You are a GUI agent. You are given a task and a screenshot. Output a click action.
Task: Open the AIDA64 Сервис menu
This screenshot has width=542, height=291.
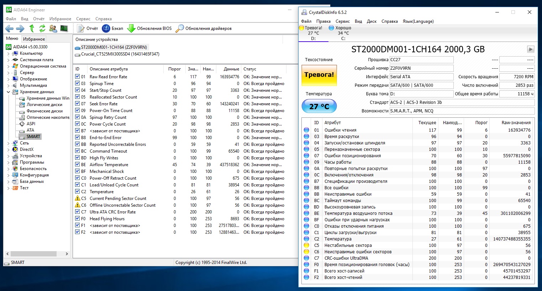[83, 19]
